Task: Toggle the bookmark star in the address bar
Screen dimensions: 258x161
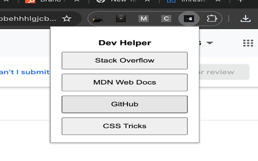Action: click(x=67, y=18)
